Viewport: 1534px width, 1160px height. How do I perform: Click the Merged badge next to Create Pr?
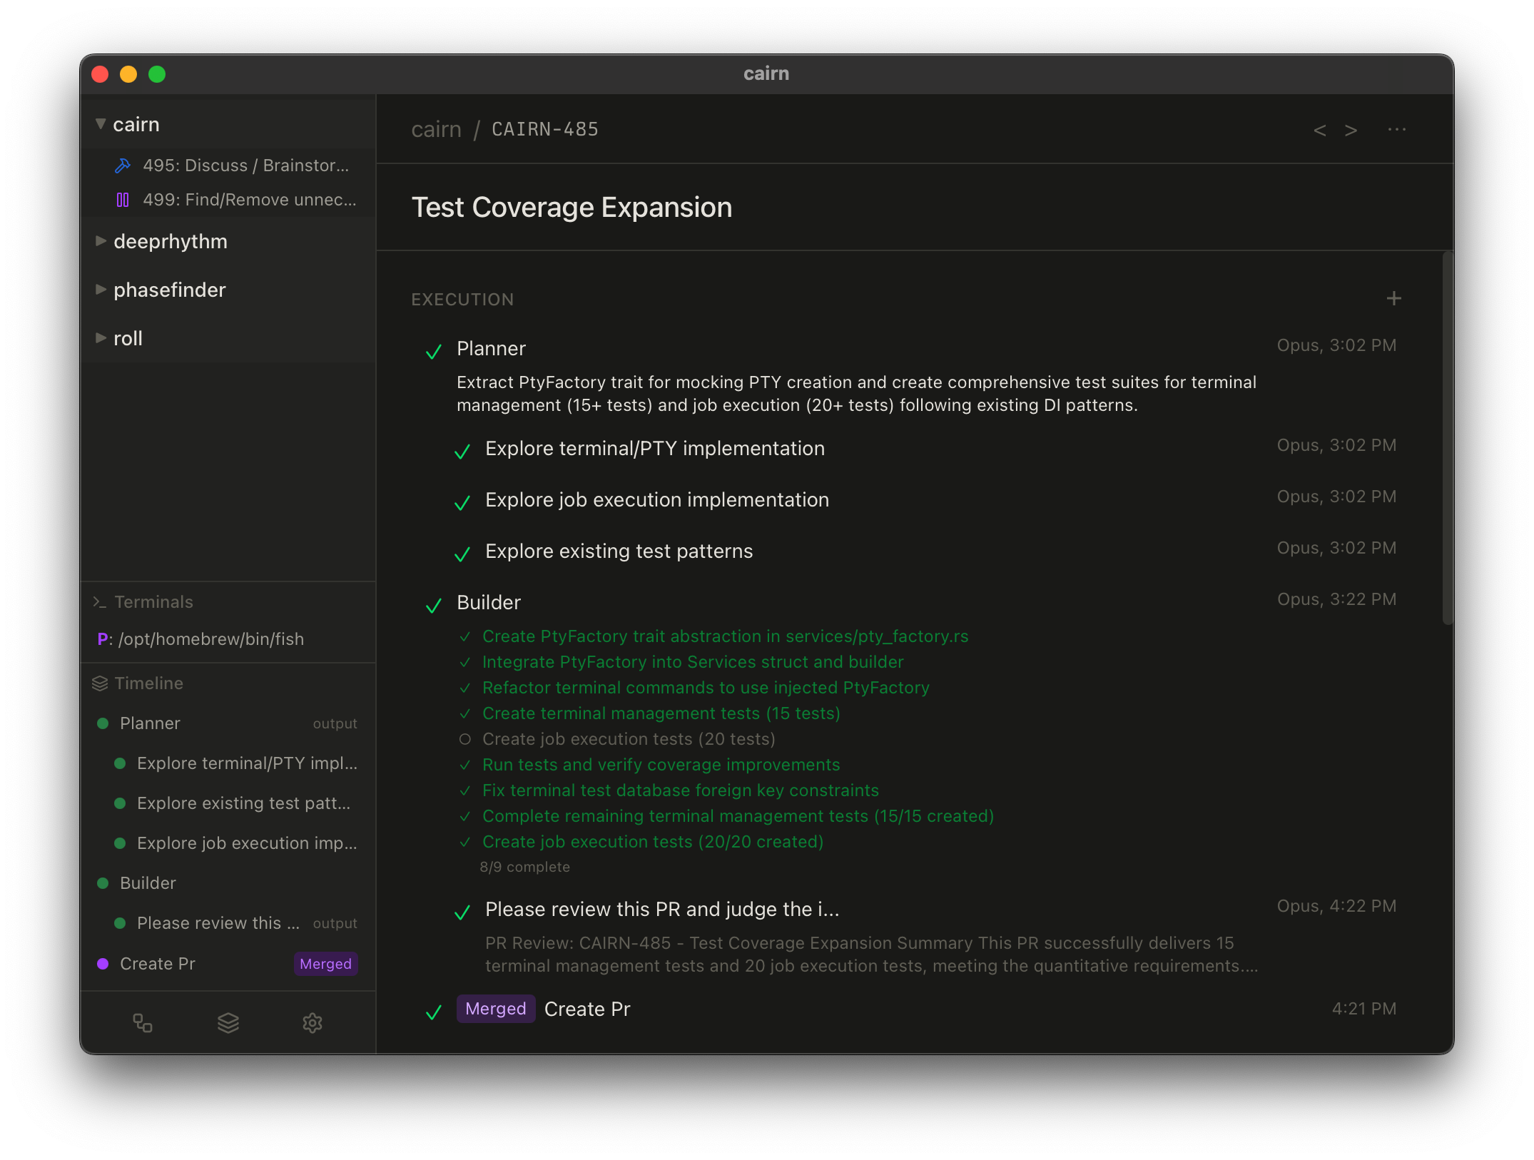(x=495, y=1009)
